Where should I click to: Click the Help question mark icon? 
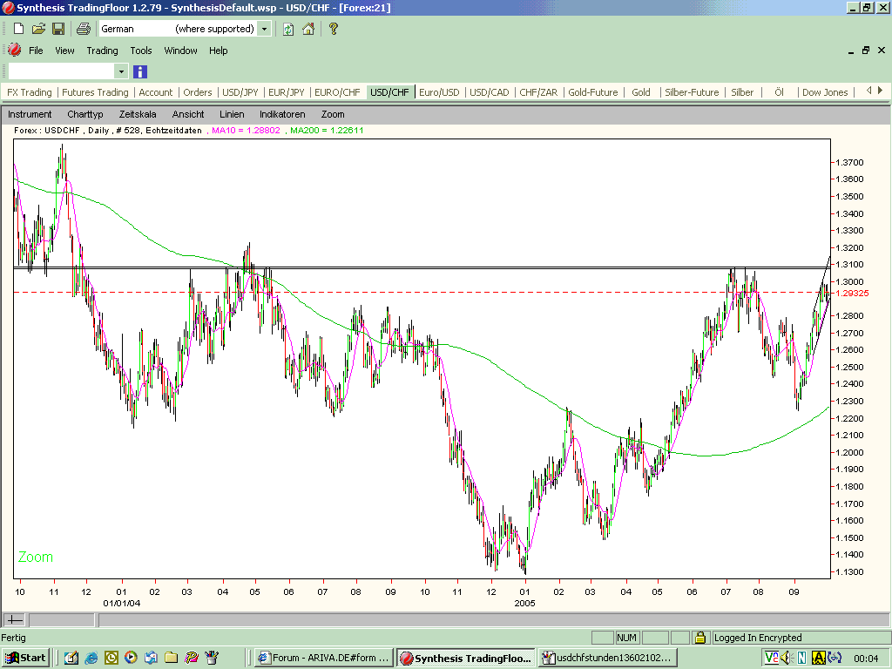click(334, 29)
